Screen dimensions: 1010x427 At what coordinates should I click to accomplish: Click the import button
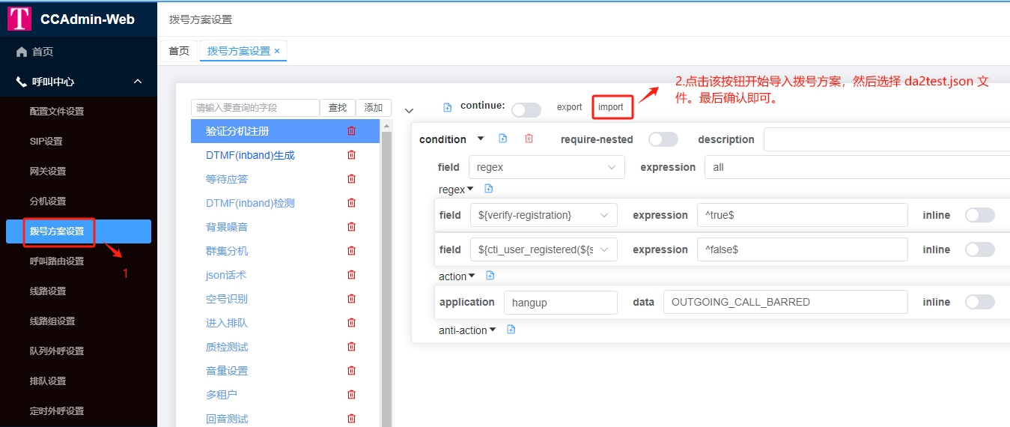[x=611, y=107]
